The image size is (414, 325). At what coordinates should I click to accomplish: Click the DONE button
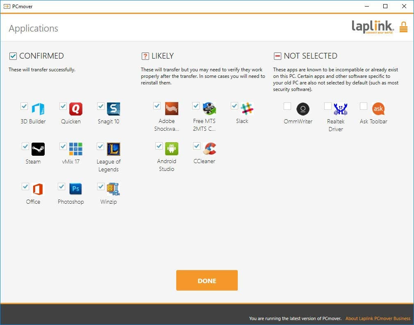(207, 280)
